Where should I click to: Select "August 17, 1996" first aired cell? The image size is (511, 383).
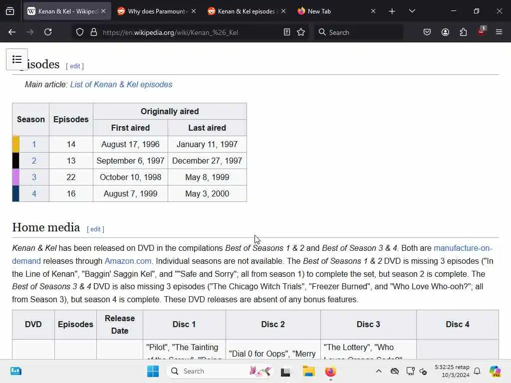point(130,144)
